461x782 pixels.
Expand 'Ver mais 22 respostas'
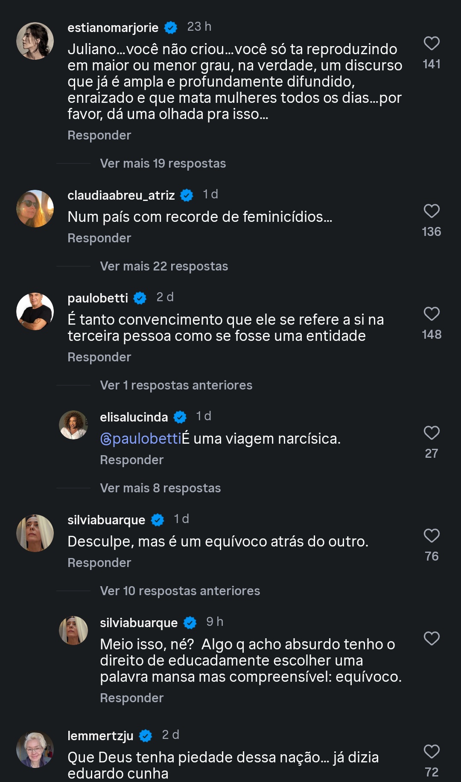pos(164,266)
